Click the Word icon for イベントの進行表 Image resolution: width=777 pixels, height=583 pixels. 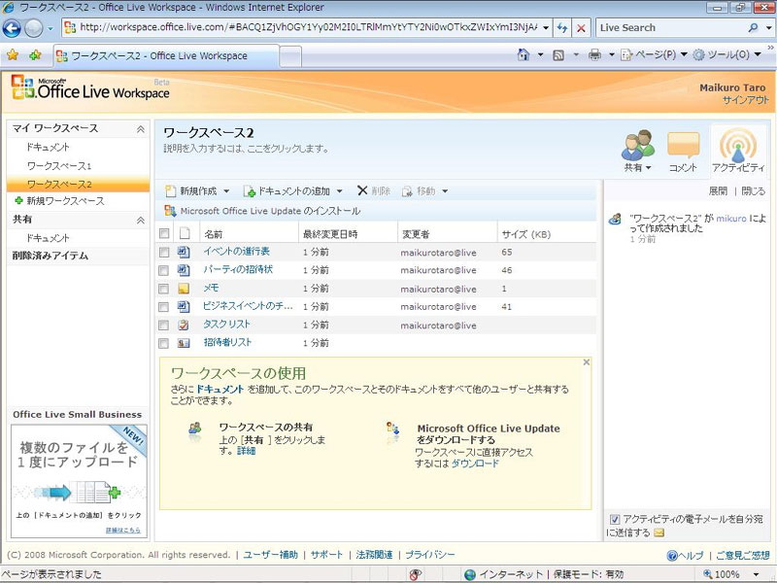[x=184, y=252]
